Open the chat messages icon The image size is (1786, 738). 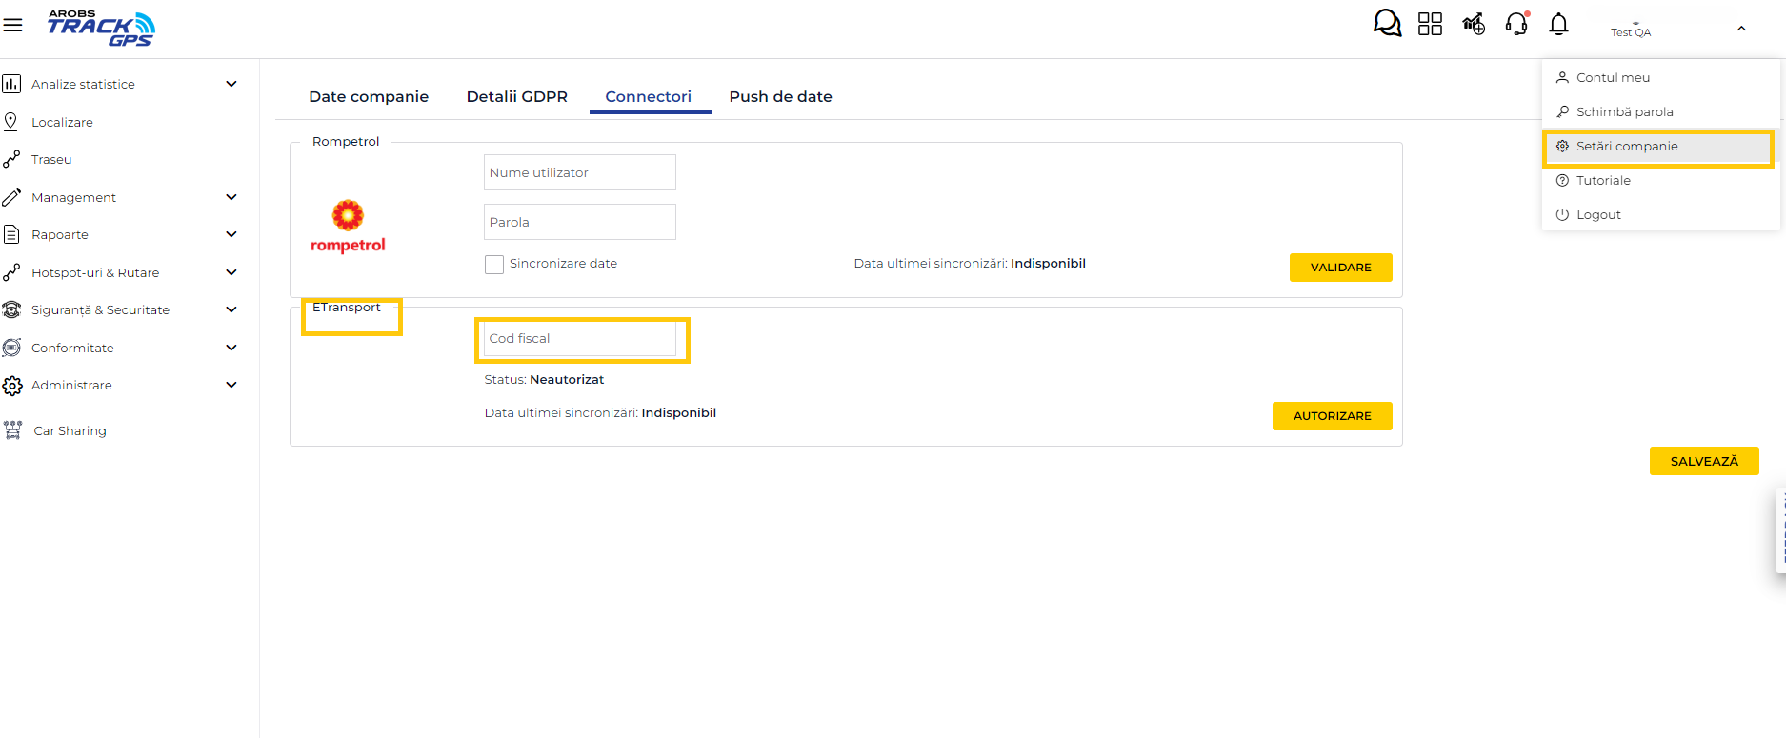coord(1387,24)
